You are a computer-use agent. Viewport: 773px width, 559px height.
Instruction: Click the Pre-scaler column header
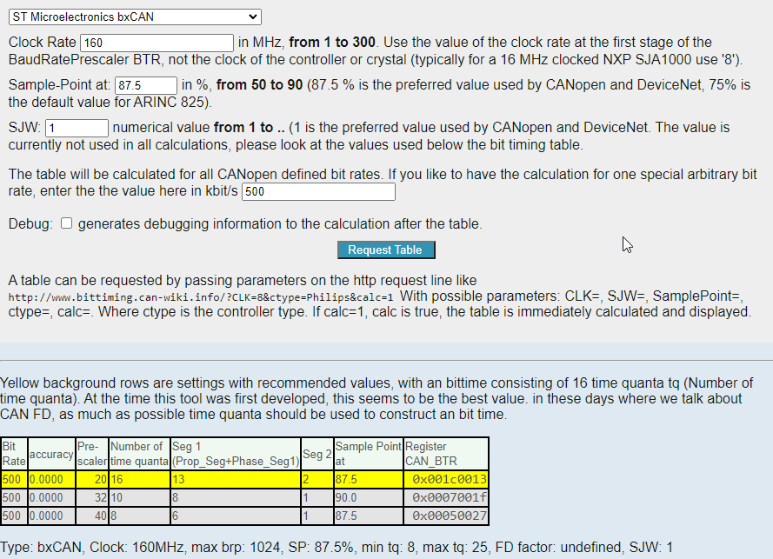click(x=91, y=454)
